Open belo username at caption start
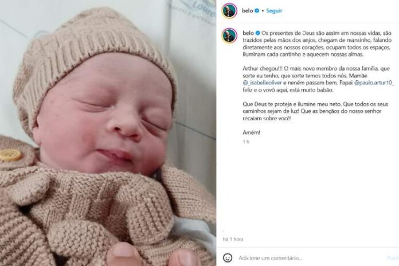 [x=248, y=33]
